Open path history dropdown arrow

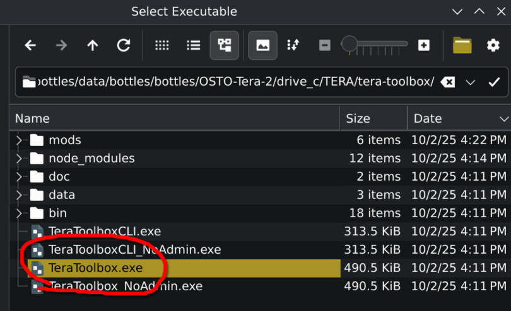click(x=470, y=82)
